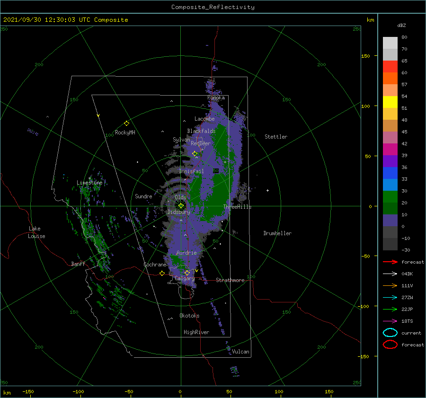Click the Composite_Reflectivity title

point(213,7)
